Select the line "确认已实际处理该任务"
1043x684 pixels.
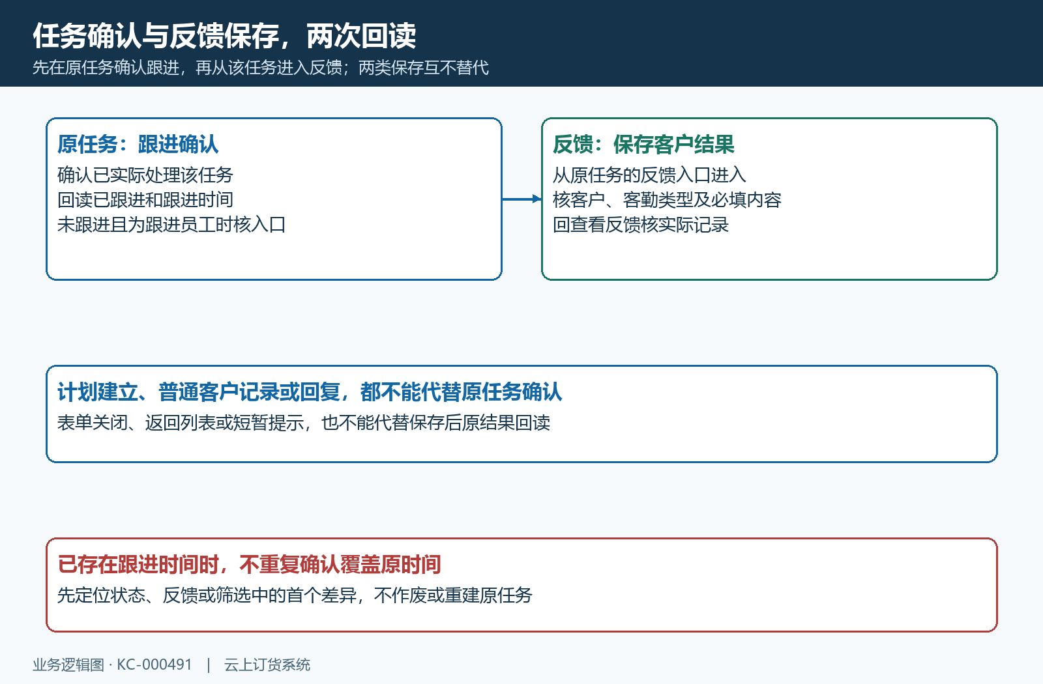coord(145,175)
